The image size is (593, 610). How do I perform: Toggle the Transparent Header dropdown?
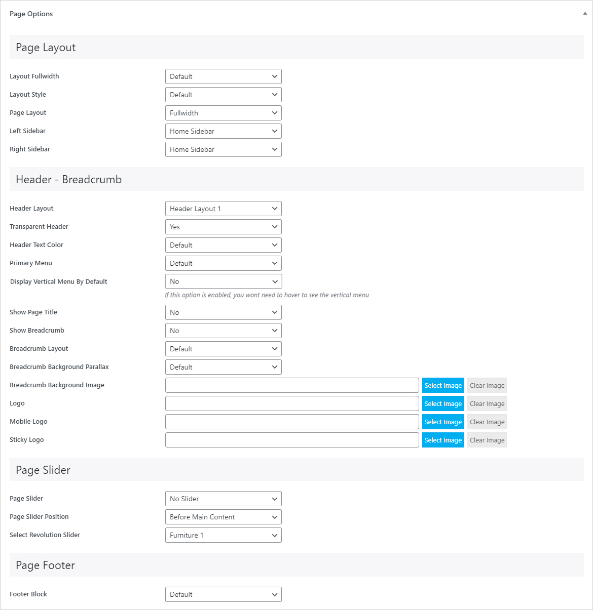(x=223, y=227)
